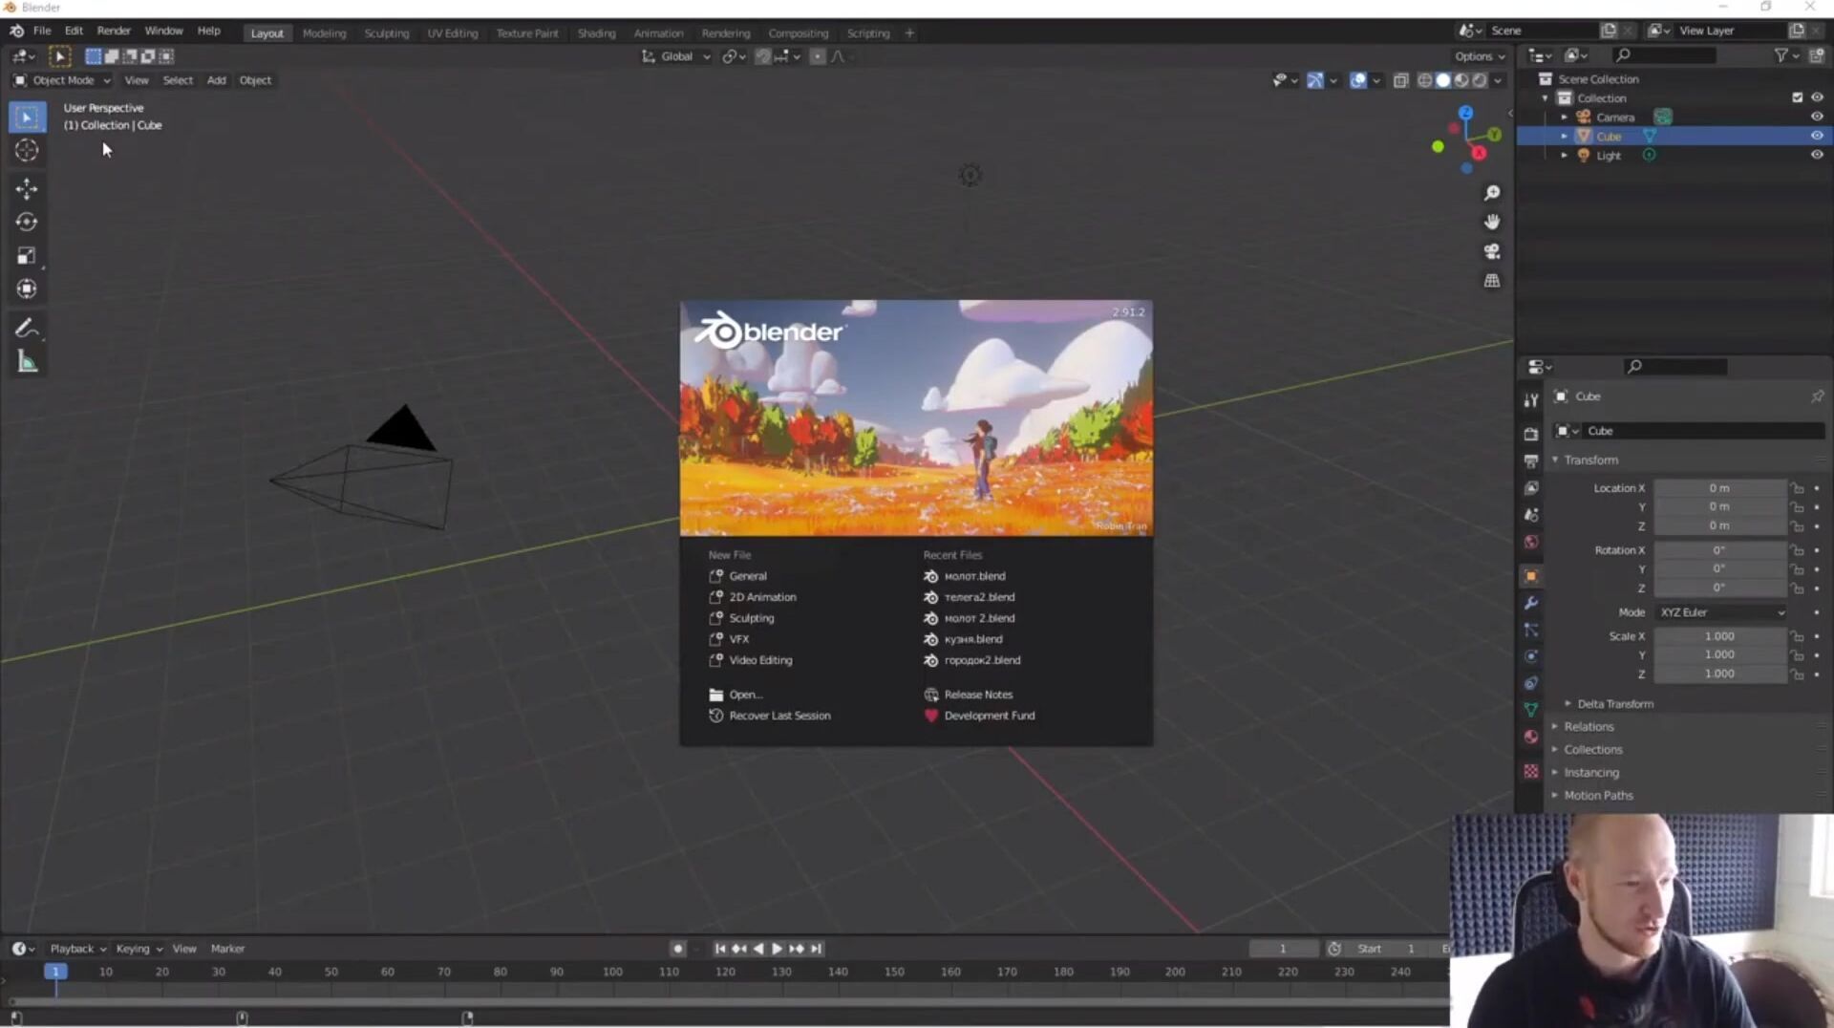
Task: Open the Object Mode dropdown
Action: (x=62, y=80)
